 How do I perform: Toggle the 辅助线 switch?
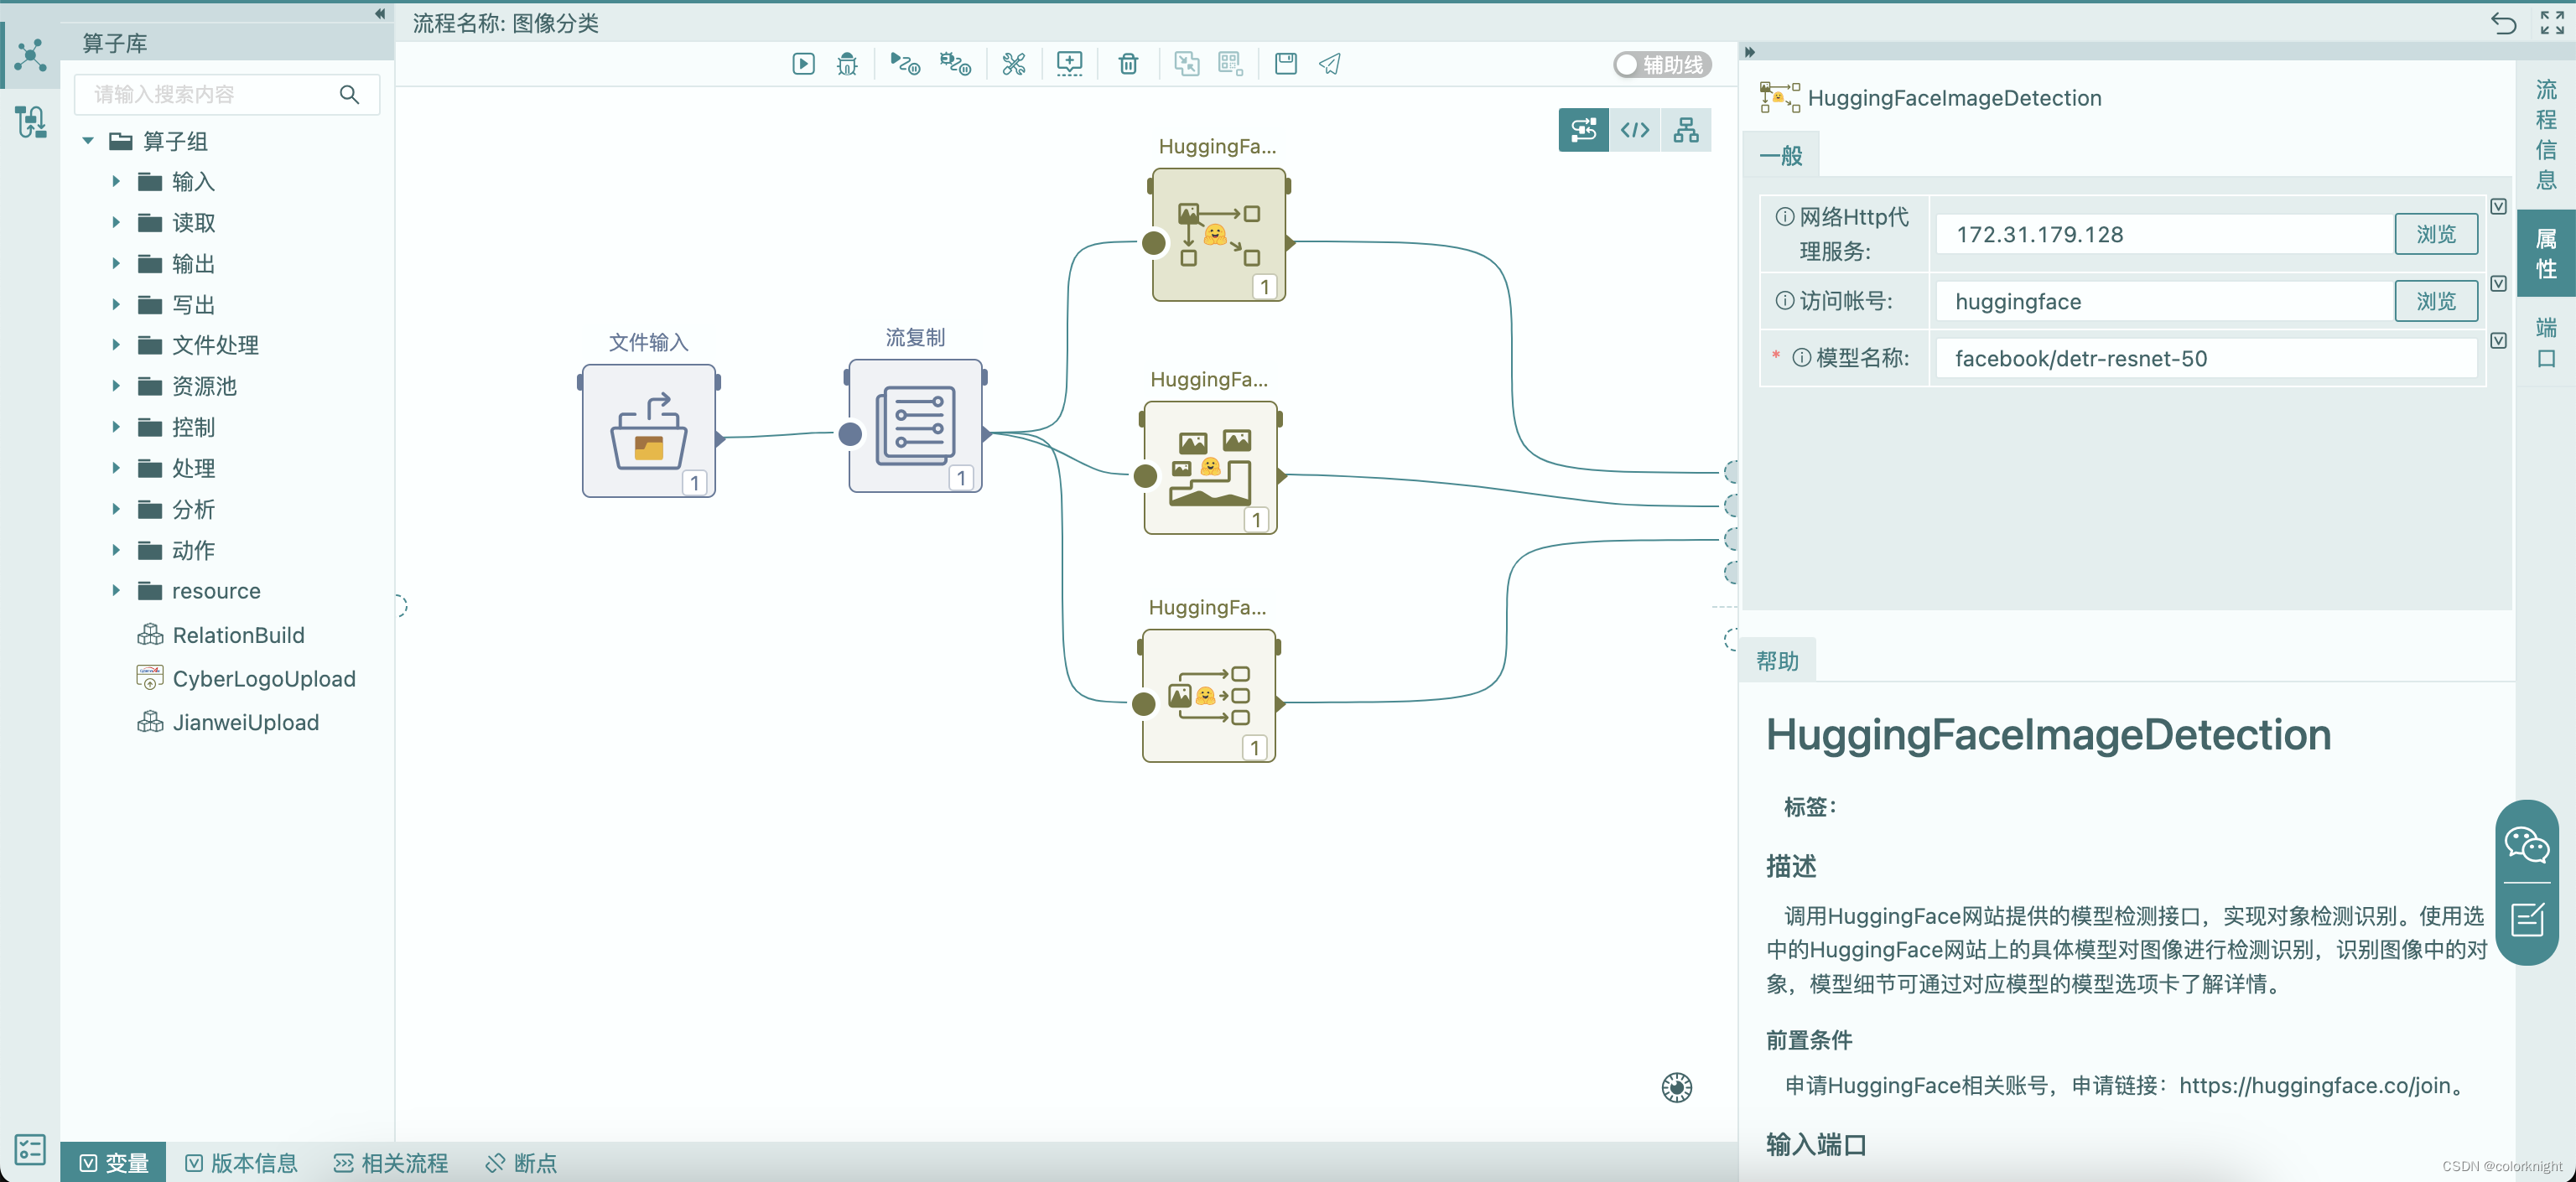1625,63
